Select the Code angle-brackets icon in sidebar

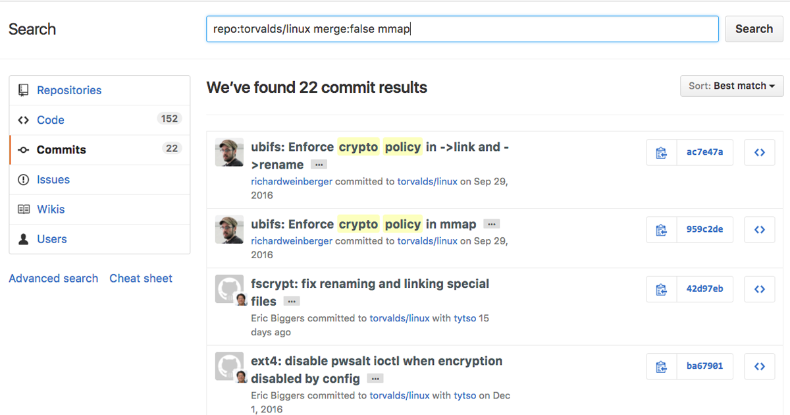click(x=25, y=120)
